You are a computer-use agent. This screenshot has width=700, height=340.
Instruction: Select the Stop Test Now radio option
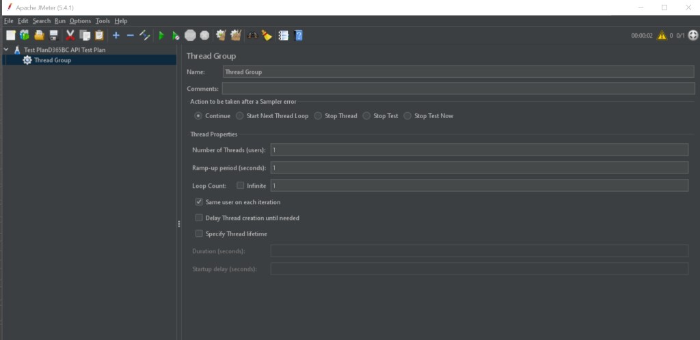[408, 116]
